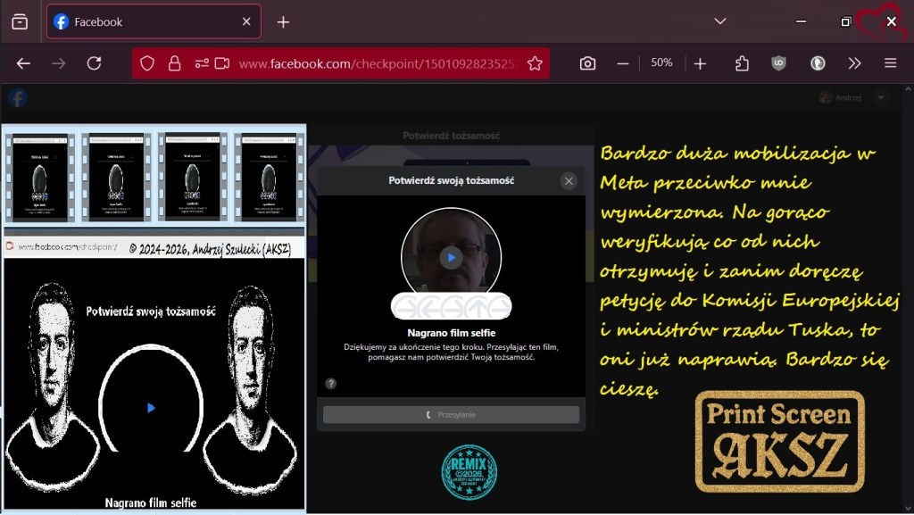This screenshot has width=914, height=515.
Task: Zoom out with the minus button
Action: [623, 63]
